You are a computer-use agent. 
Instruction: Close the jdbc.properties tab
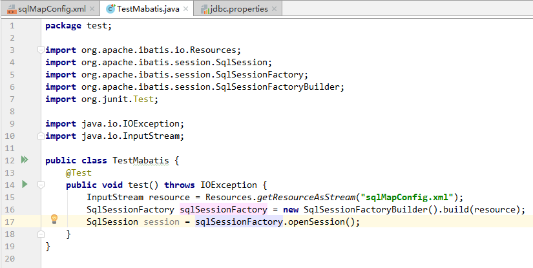click(275, 9)
